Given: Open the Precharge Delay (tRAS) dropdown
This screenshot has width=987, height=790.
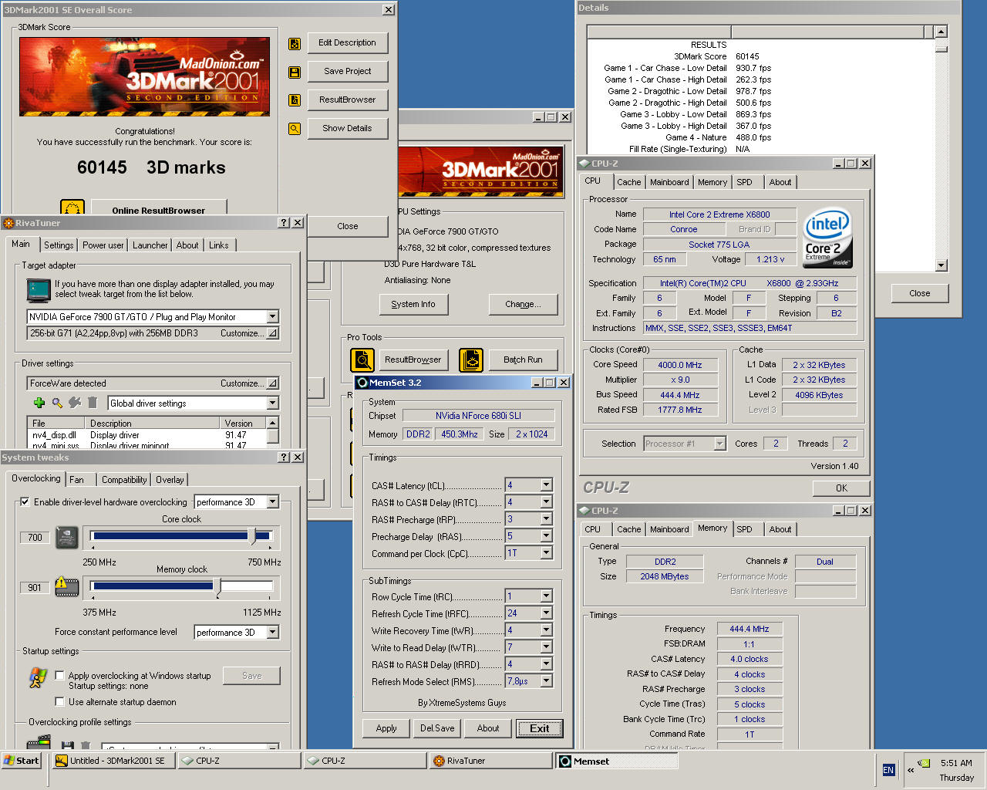Looking at the screenshot, I should coord(546,536).
